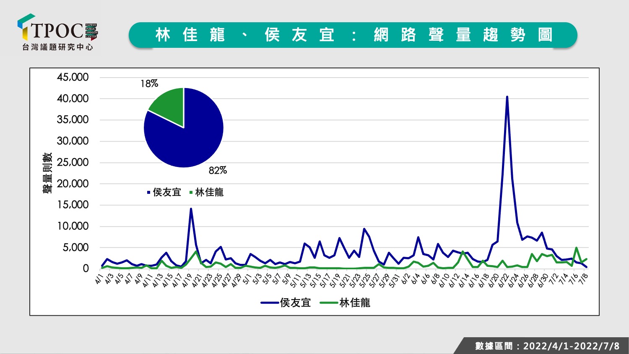
Task: Click the 6/30 x-axis date label
Action: (x=543, y=280)
